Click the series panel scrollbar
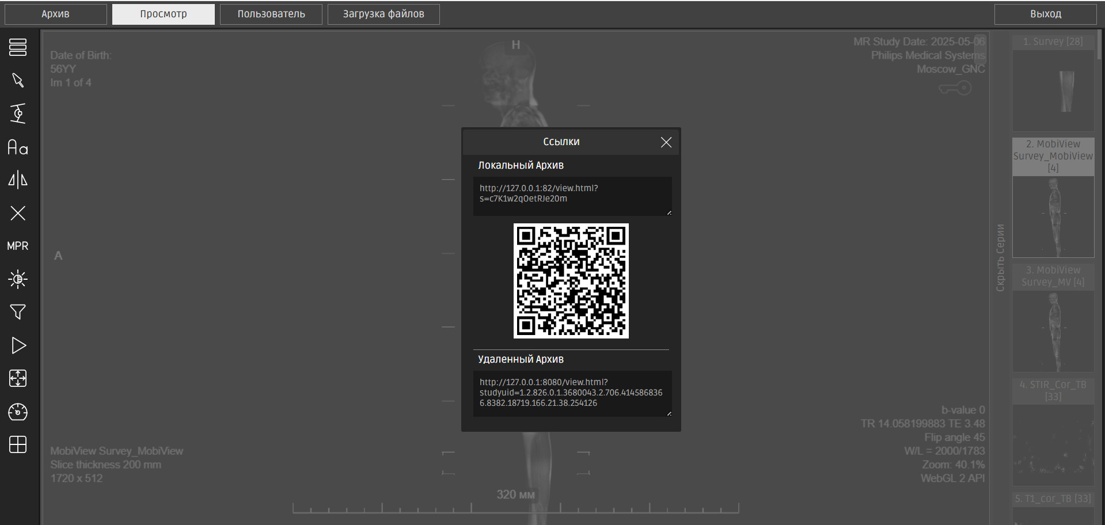The width and height of the screenshot is (1105, 525). pos(1100,46)
